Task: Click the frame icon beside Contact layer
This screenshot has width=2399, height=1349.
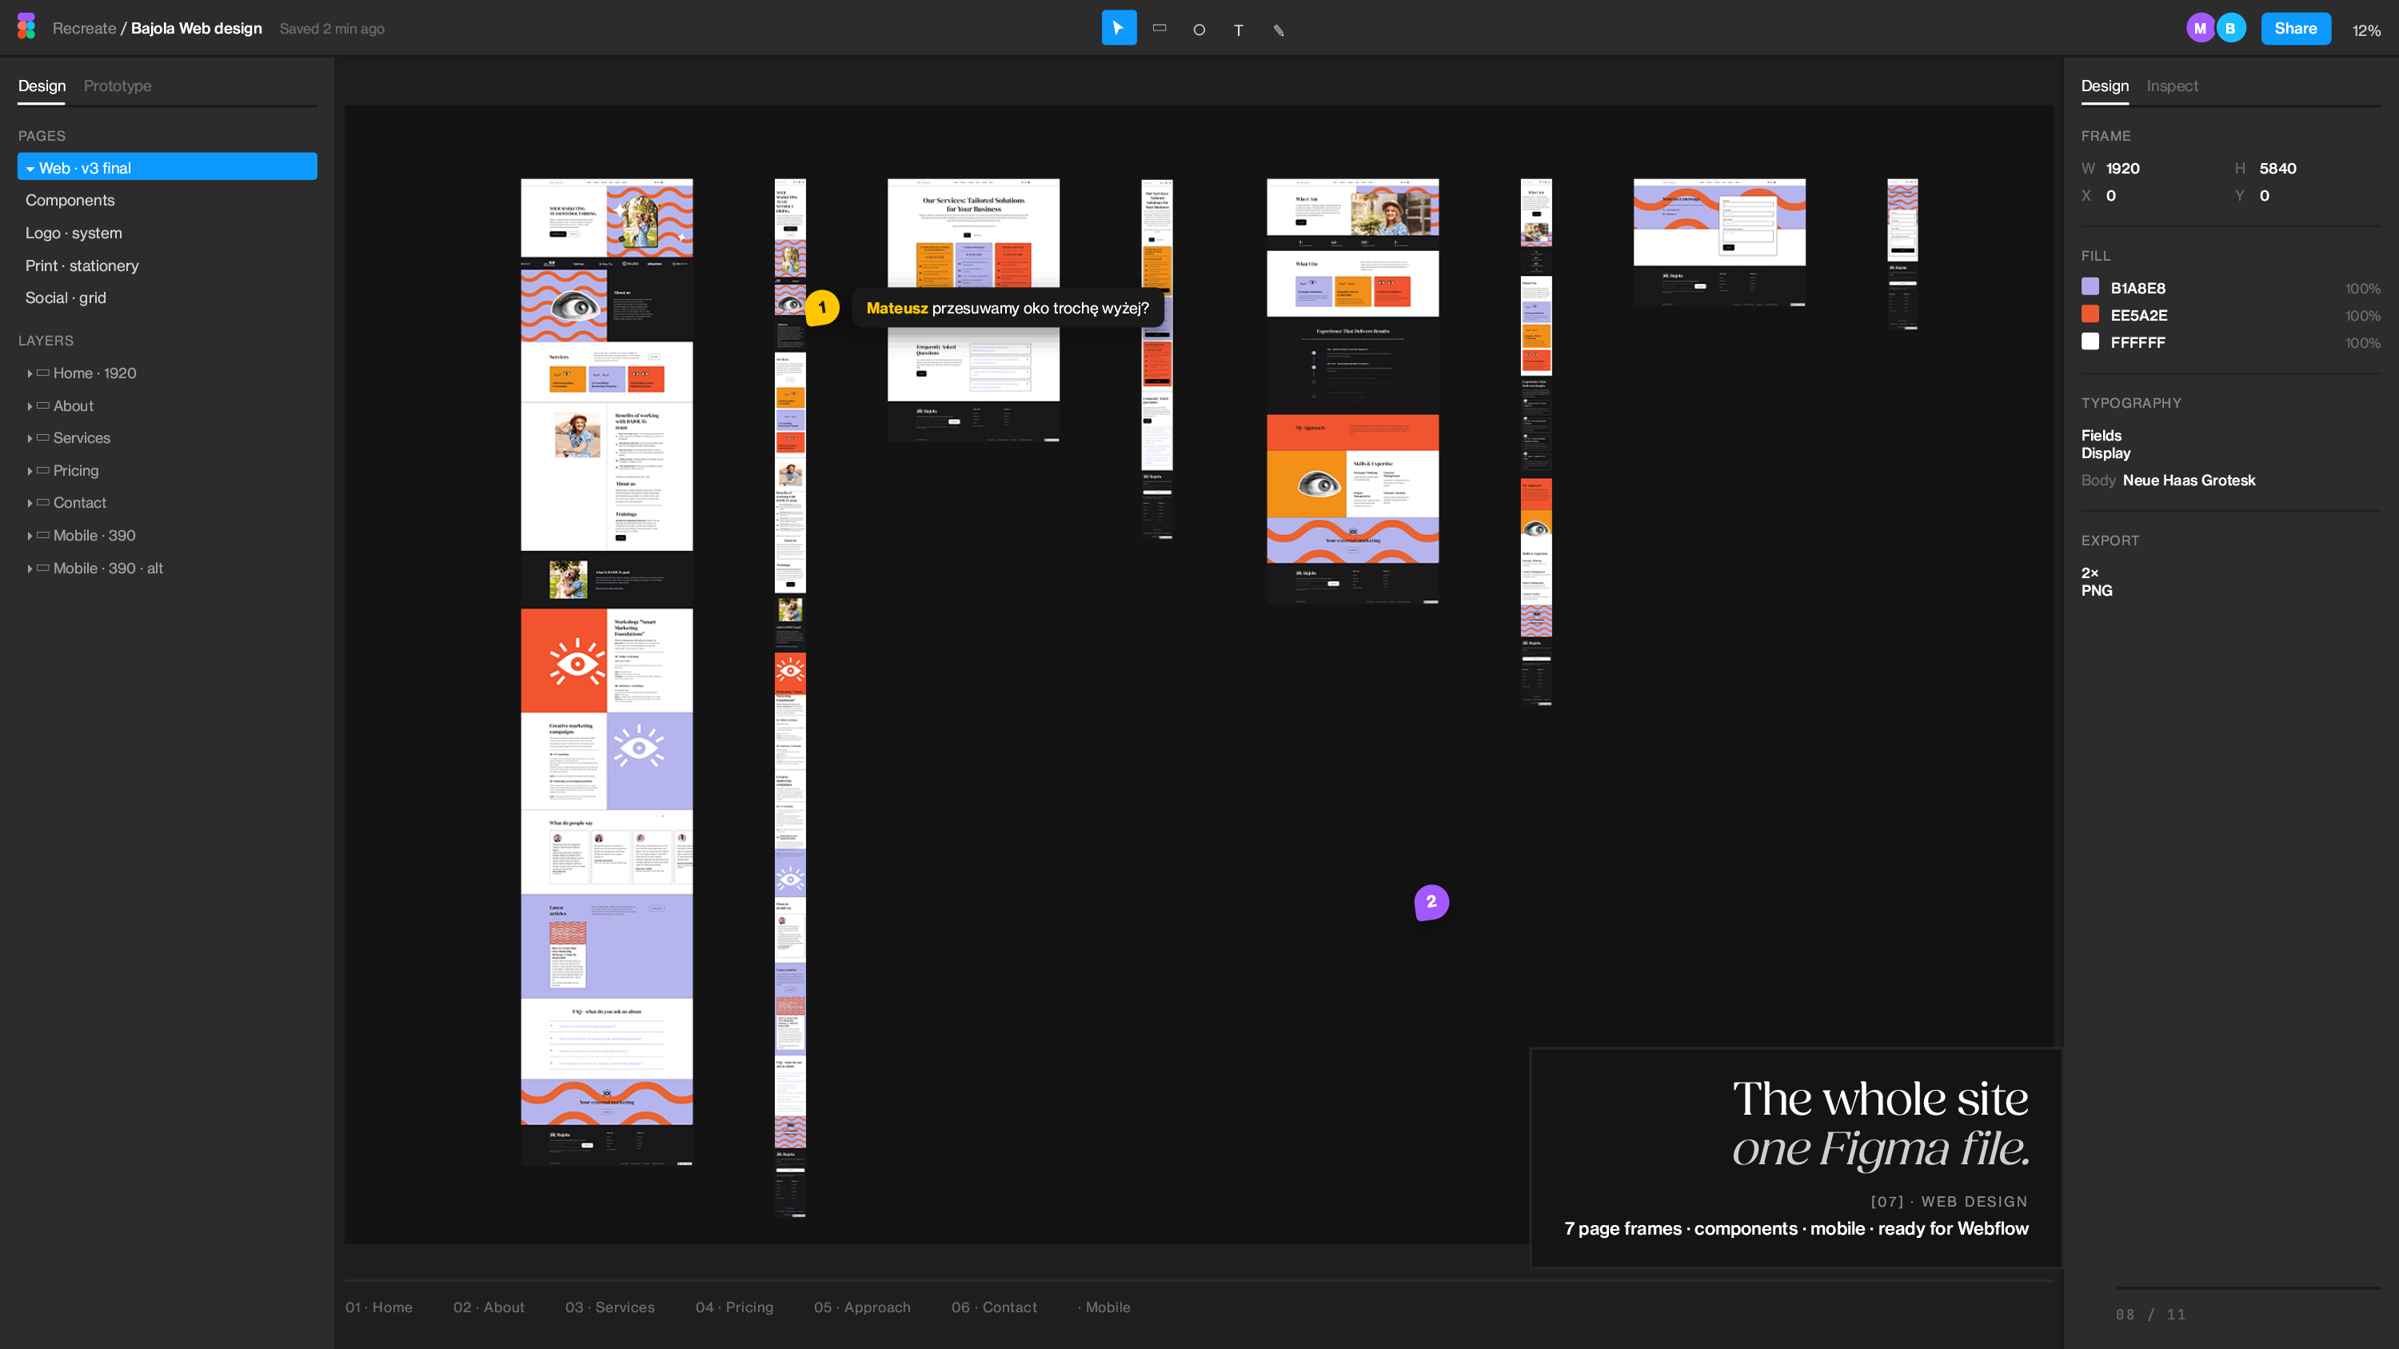Action: (43, 502)
